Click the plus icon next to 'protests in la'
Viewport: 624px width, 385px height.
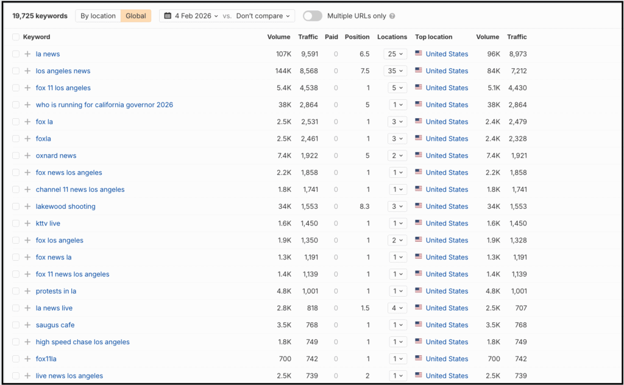[x=27, y=291]
